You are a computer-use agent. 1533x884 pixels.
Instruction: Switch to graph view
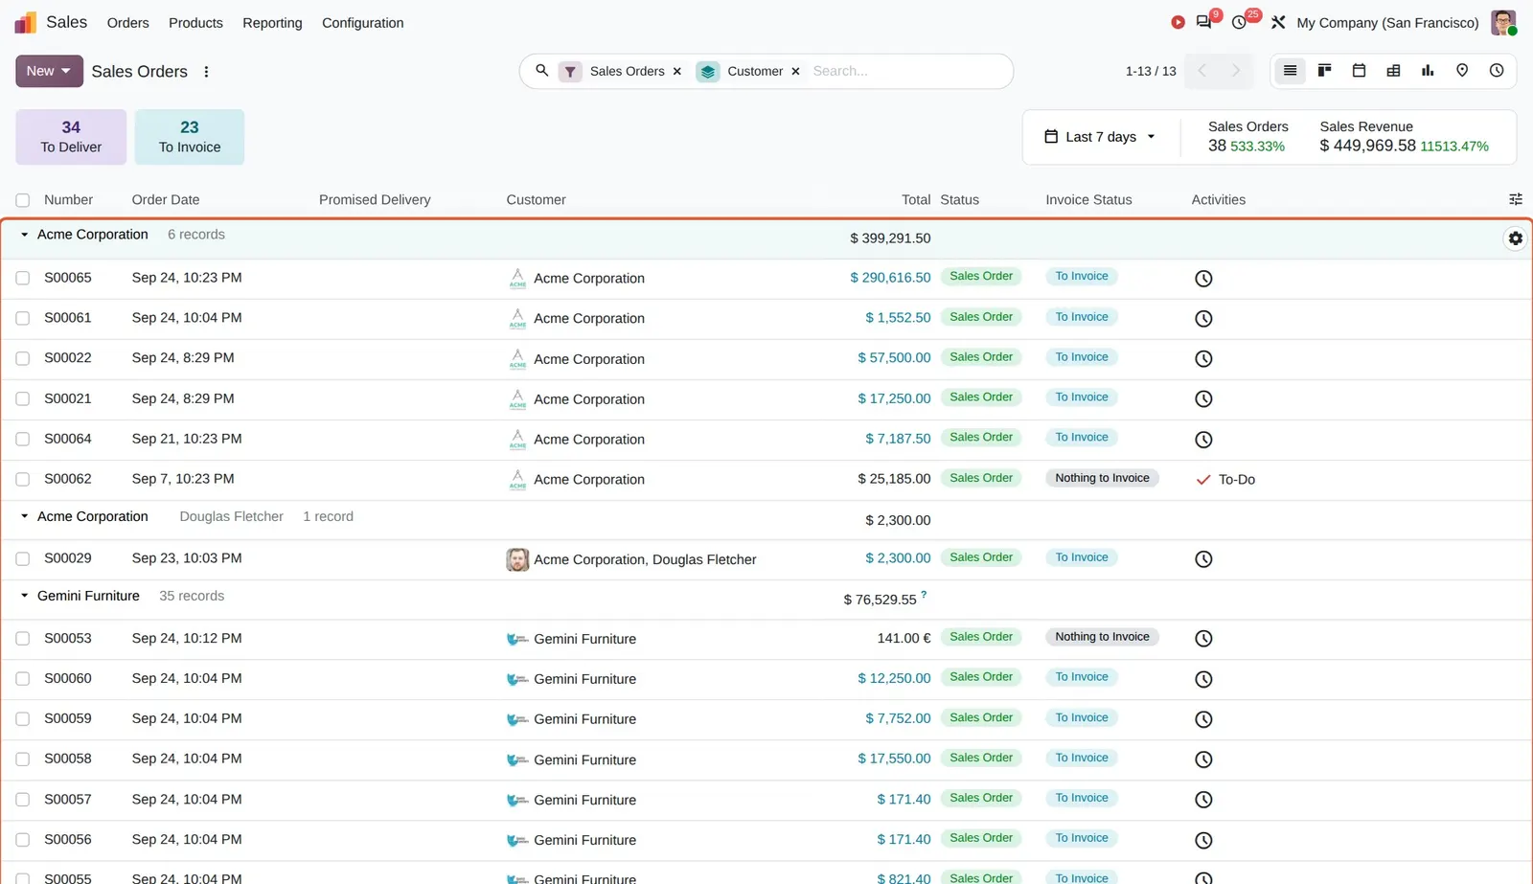(1428, 71)
